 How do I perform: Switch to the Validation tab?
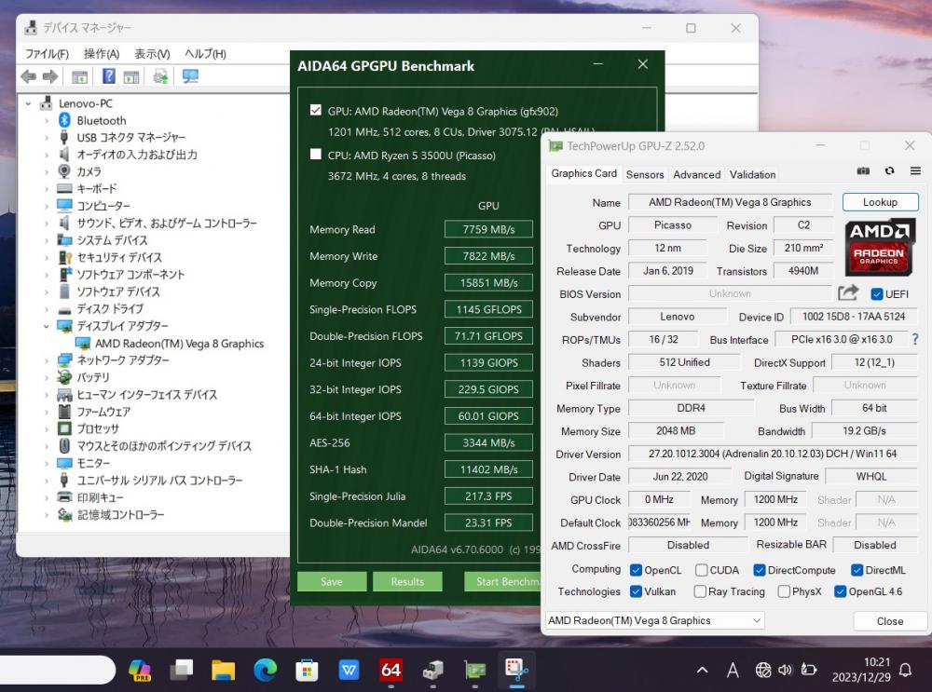tap(752, 175)
